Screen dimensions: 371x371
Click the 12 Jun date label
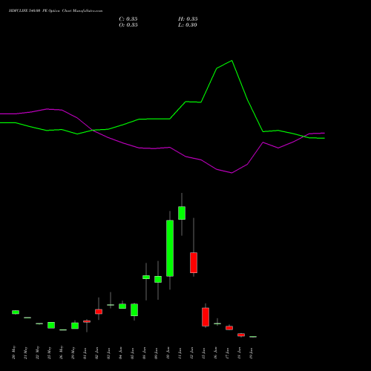[191, 353]
